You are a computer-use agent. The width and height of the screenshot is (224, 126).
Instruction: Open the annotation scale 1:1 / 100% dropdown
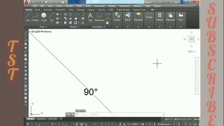pos(133,124)
